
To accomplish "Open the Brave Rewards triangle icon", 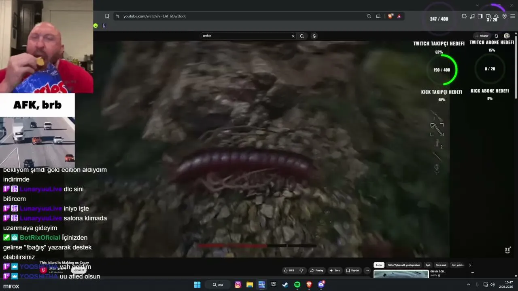I will (x=399, y=16).
